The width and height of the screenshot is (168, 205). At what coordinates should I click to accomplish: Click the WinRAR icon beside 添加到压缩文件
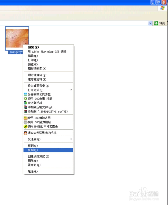click(26, 107)
